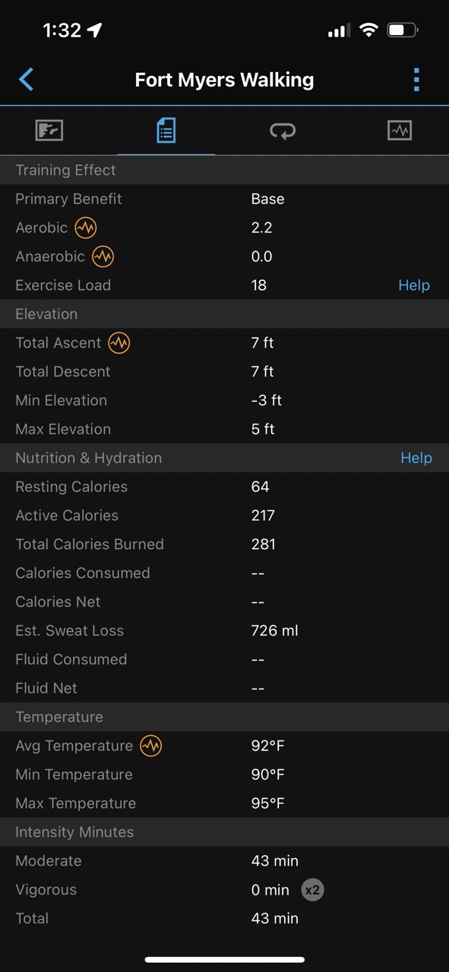Open the laps tab icon
Viewport: 449px width, 972px height.
[283, 131]
